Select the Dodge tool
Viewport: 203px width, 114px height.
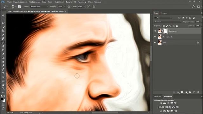[3, 66]
